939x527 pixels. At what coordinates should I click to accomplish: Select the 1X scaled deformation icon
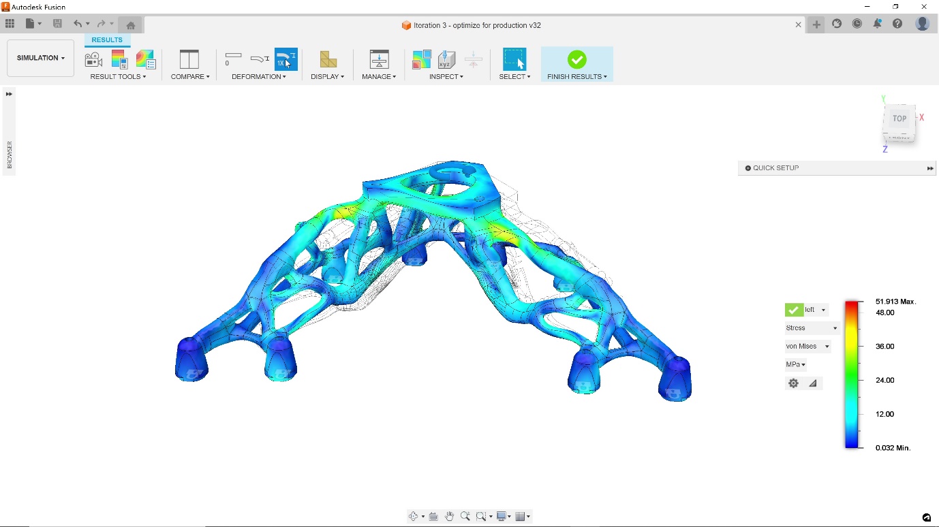pyautogui.click(x=286, y=59)
